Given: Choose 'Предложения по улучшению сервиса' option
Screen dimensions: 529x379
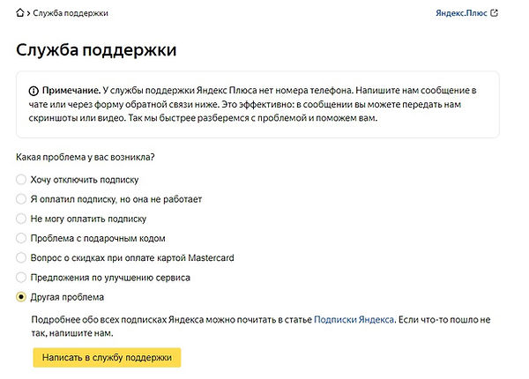Looking at the screenshot, I should click(x=21, y=278).
